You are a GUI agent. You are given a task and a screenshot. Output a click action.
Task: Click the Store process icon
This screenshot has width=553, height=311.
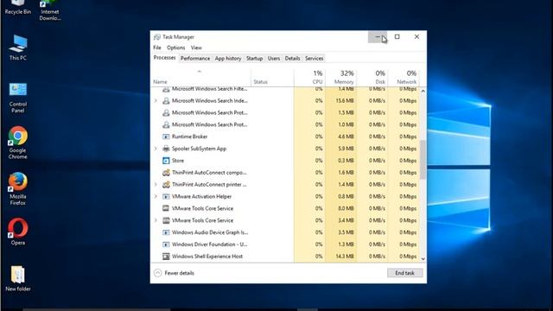pos(166,161)
